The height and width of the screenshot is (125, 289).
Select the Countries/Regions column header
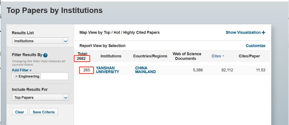(x=150, y=56)
